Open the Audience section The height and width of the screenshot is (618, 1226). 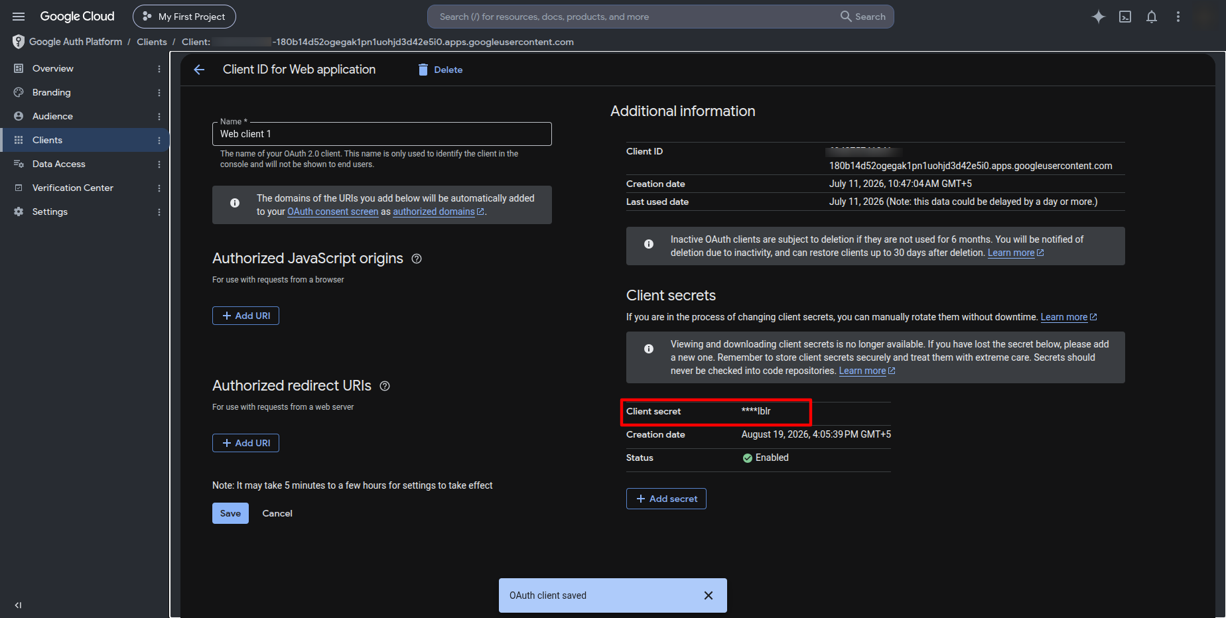(52, 116)
